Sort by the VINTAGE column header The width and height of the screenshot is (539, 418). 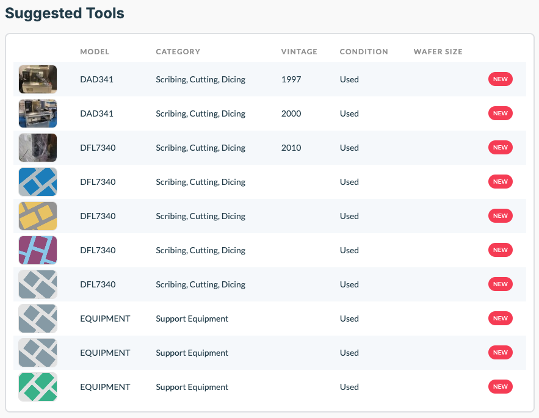(299, 51)
